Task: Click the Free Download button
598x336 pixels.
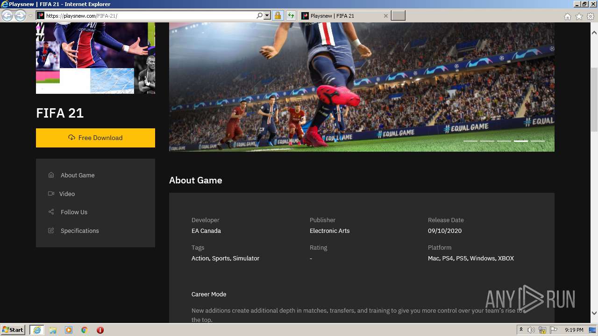Action: (95, 138)
